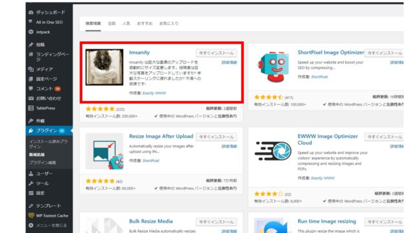Open the plugin editor submenu (プラグイン編集)
415x233 pixels.
[42, 162]
